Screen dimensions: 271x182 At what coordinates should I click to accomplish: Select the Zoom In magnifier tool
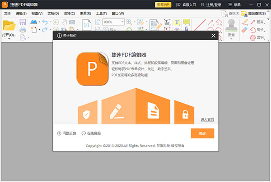point(129,22)
